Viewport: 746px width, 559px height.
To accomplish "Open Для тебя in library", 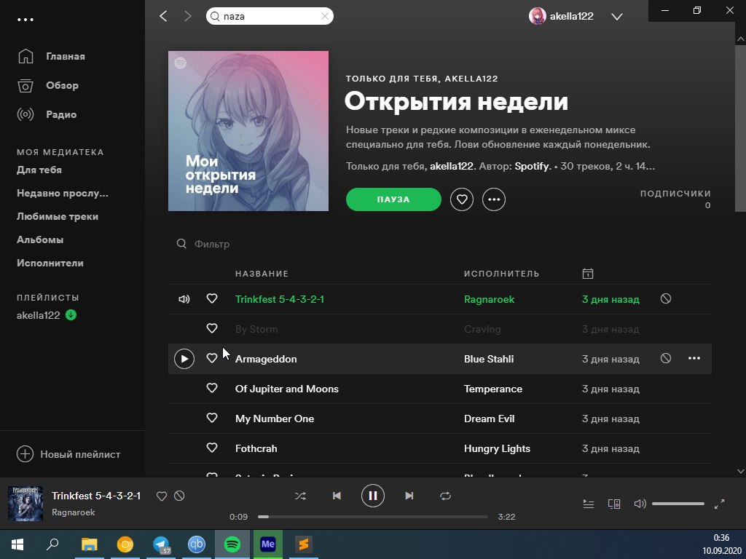I will tap(39, 170).
